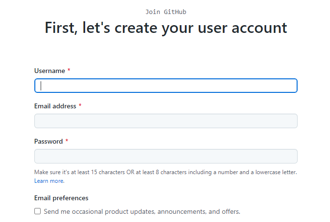Select the Password input field
Image resolution: width=330 pixels, height=222 pixels.
click(166, 156)
